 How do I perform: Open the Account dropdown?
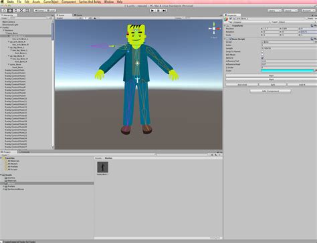coord(308,11)
